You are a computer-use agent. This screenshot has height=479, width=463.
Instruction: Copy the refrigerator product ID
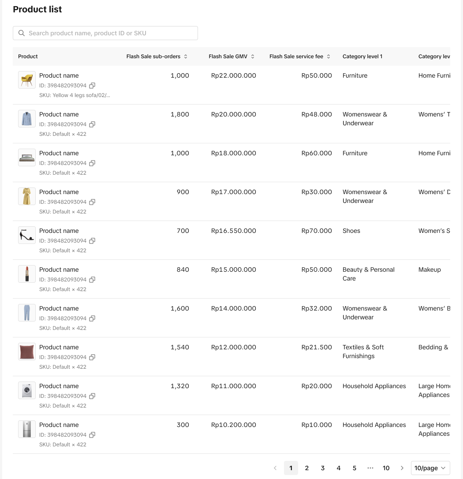tap(92, 435)
